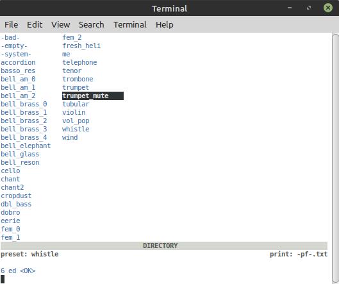Minimize the Terminal window

click(x=290, y=8)
